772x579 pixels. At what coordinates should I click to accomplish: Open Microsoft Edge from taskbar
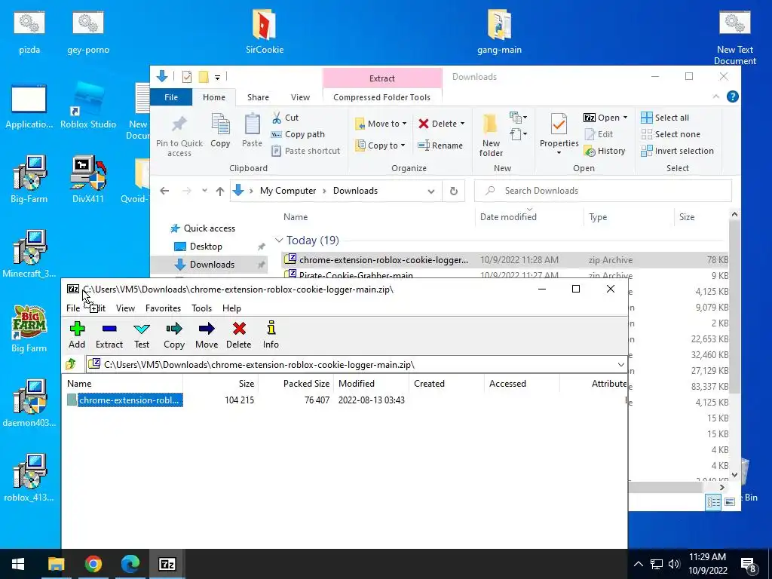coord(130,564)
